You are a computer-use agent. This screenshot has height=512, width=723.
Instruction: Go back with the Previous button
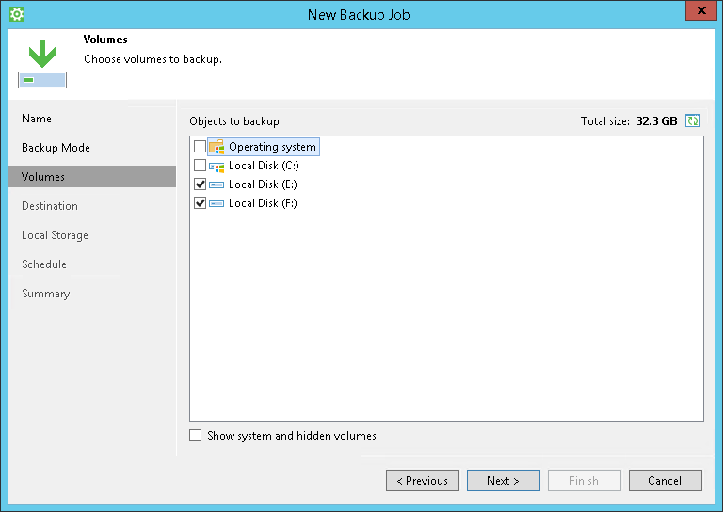(423, 481)
